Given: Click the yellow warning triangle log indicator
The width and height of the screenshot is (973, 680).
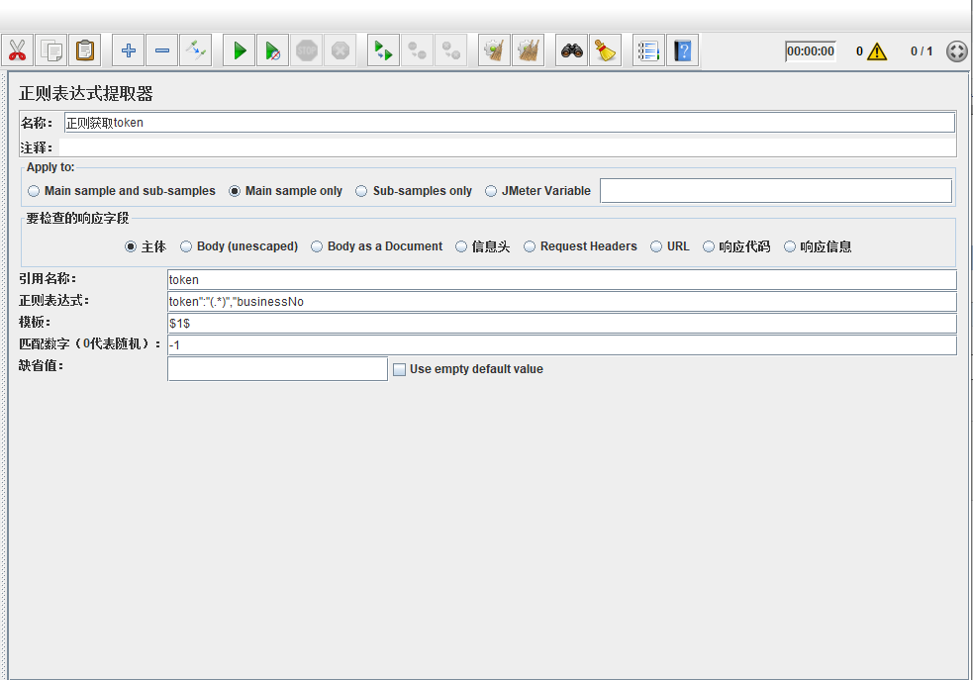Looking at the screenshot, I should click(x=877, y=51).
